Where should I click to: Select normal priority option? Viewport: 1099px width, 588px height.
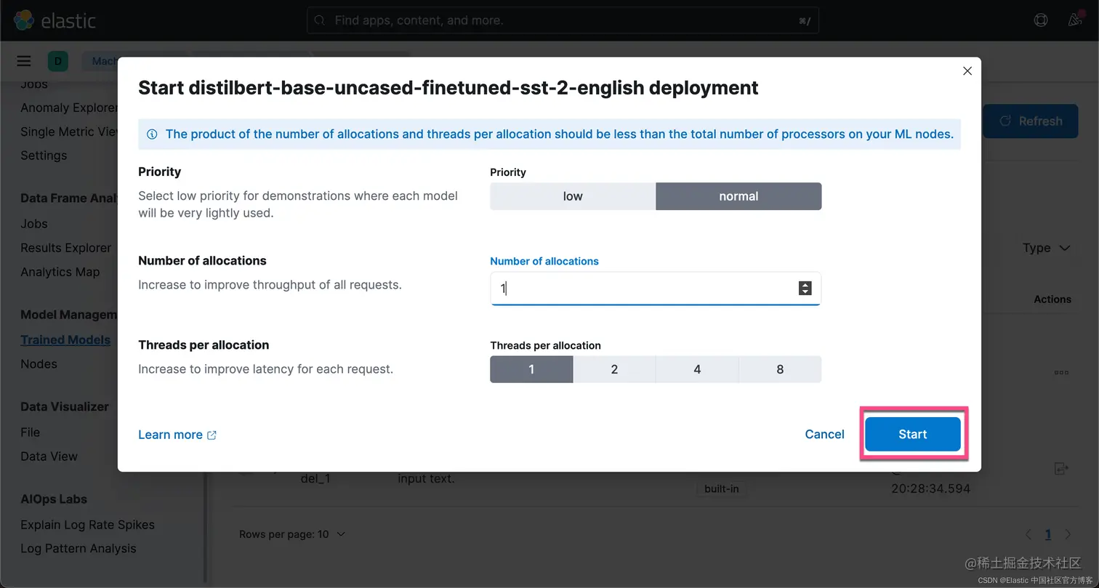[738, 196]
